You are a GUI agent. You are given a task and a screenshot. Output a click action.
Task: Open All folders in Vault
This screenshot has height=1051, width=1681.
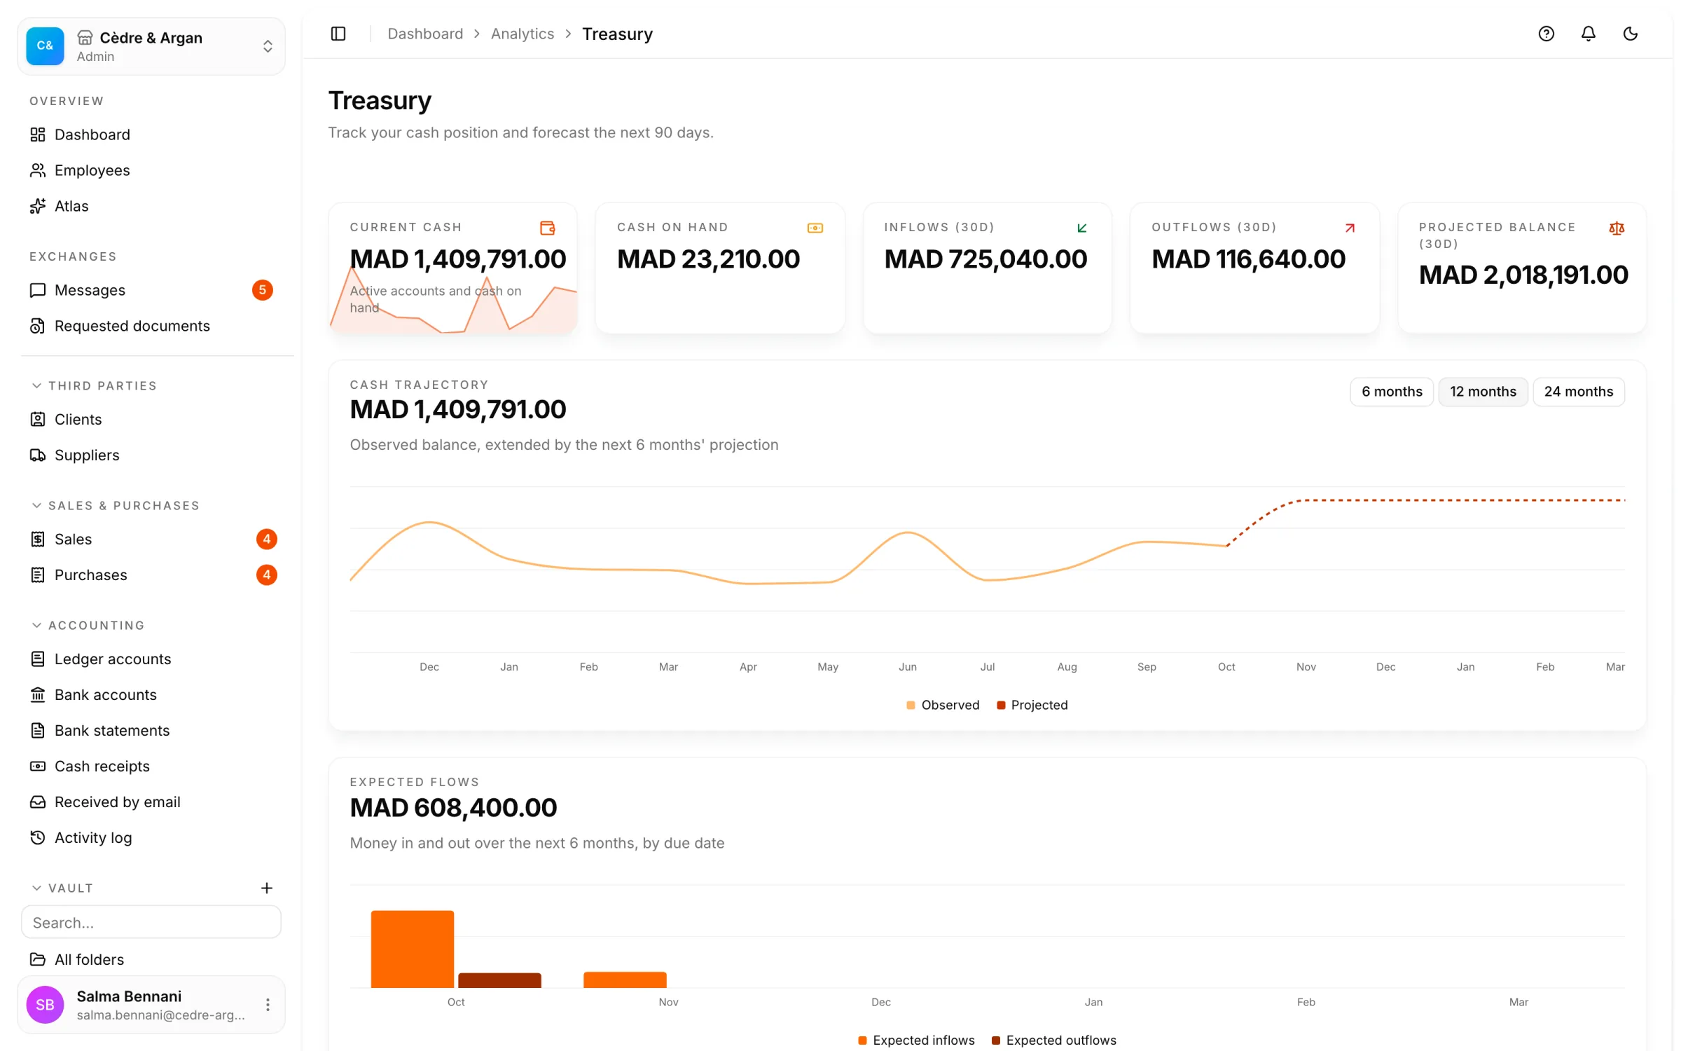(151, 959)
